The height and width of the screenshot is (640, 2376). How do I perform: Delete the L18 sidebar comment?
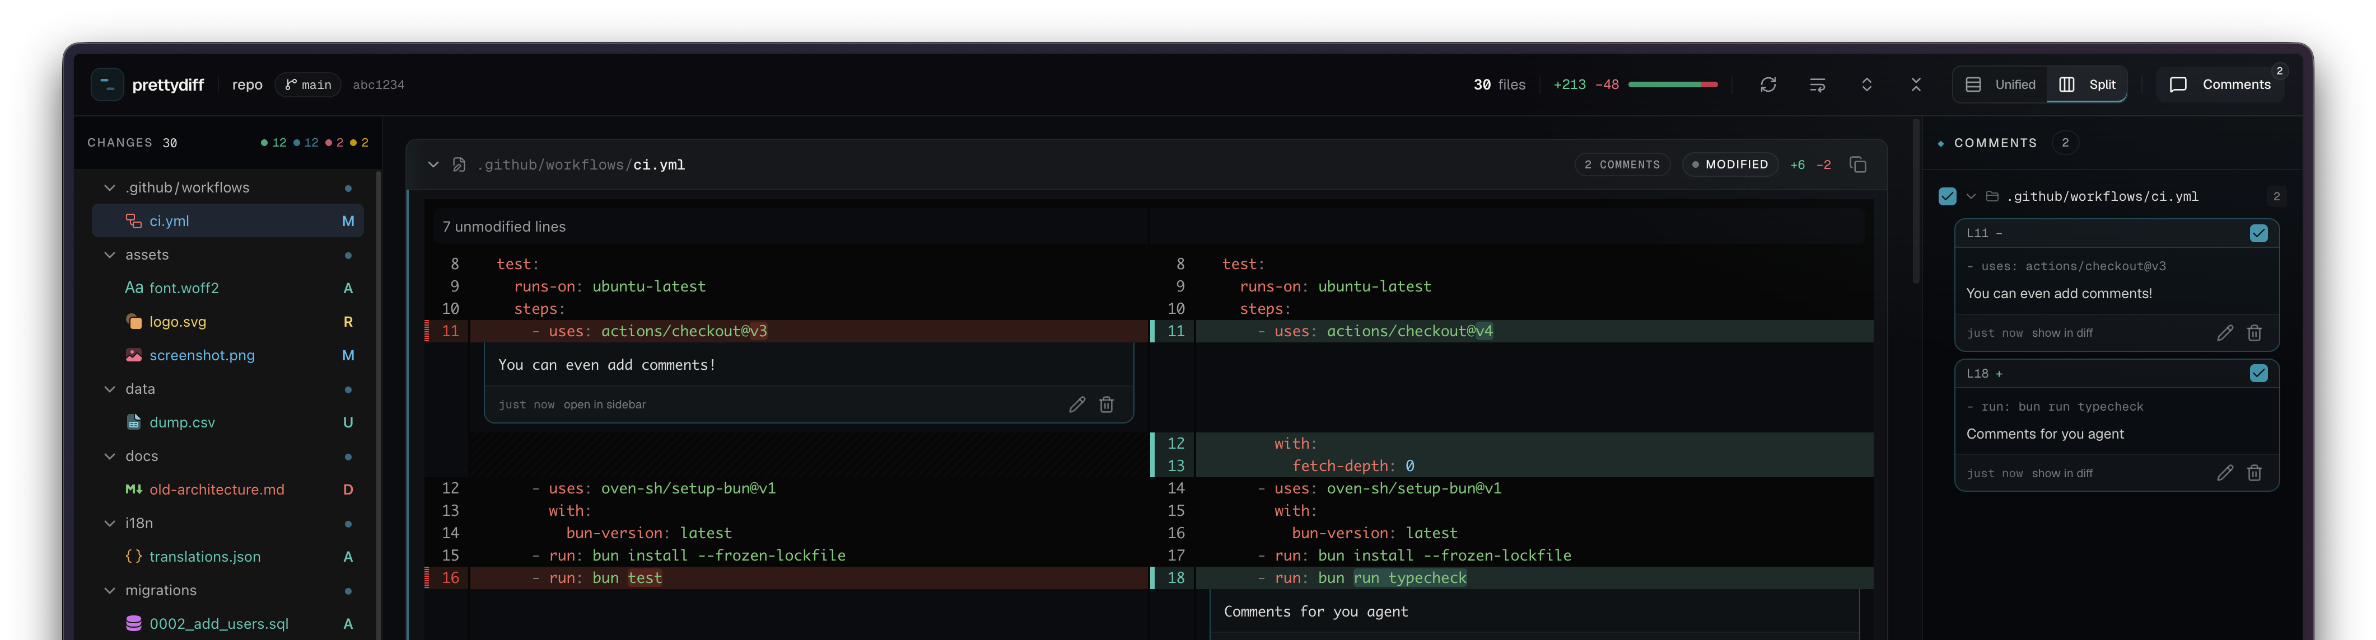(2254, 473)
